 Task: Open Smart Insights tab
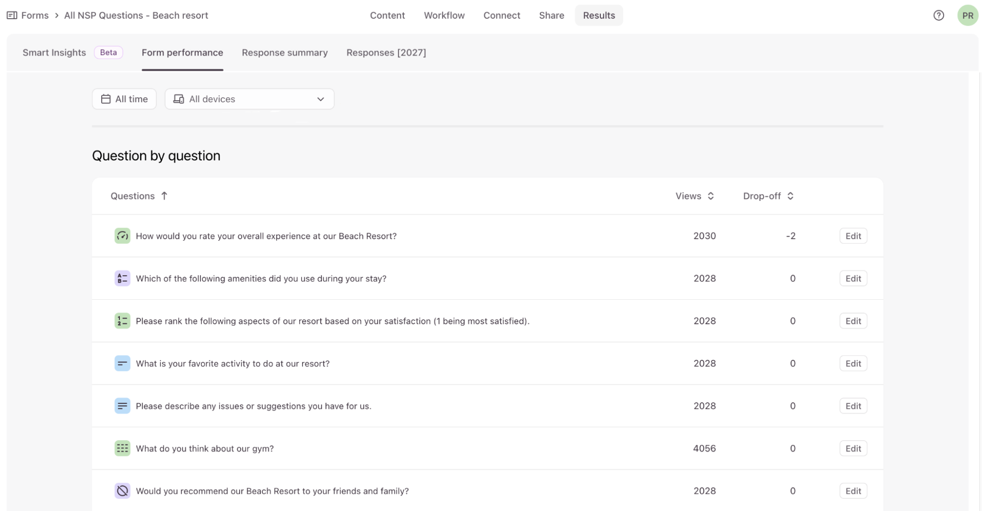54,53
